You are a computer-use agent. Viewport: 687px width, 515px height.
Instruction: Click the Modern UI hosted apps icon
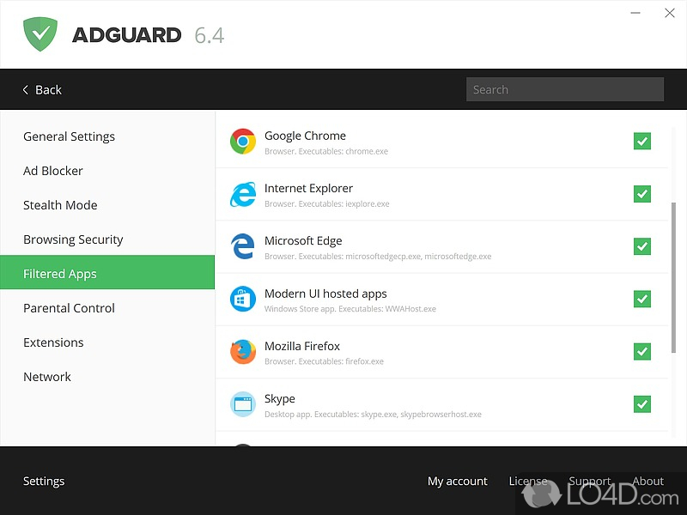[243, 299]
